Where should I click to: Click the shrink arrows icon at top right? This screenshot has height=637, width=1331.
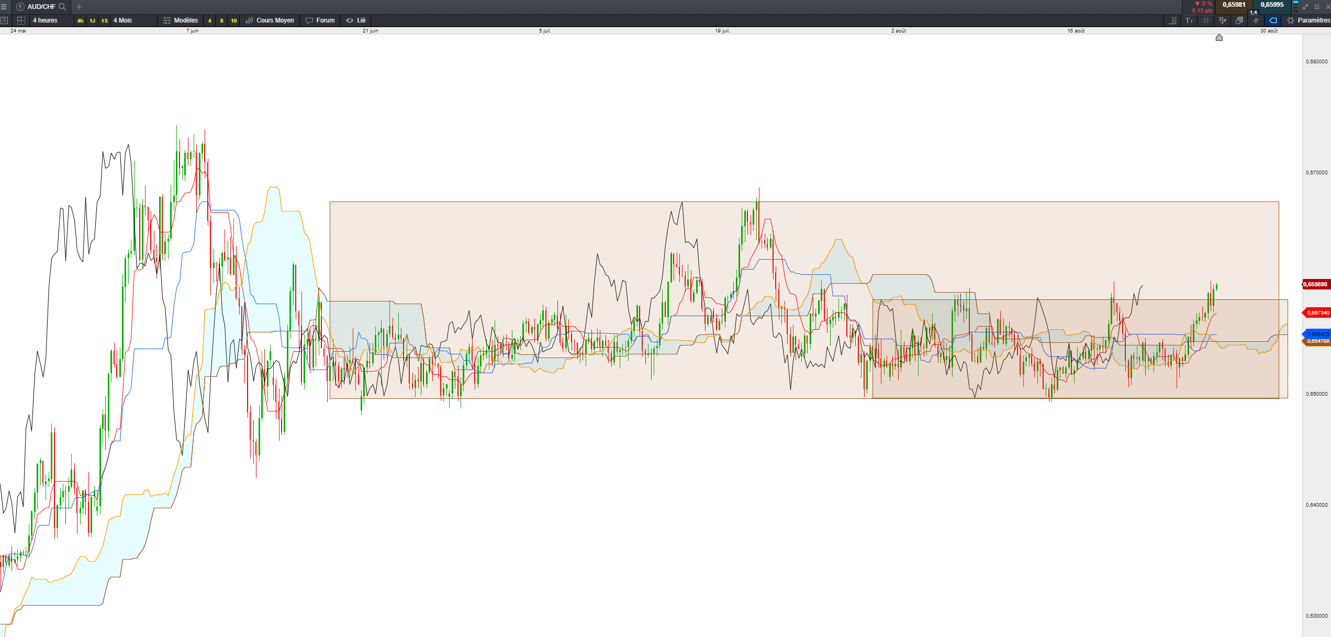(x=1305, y=7)
